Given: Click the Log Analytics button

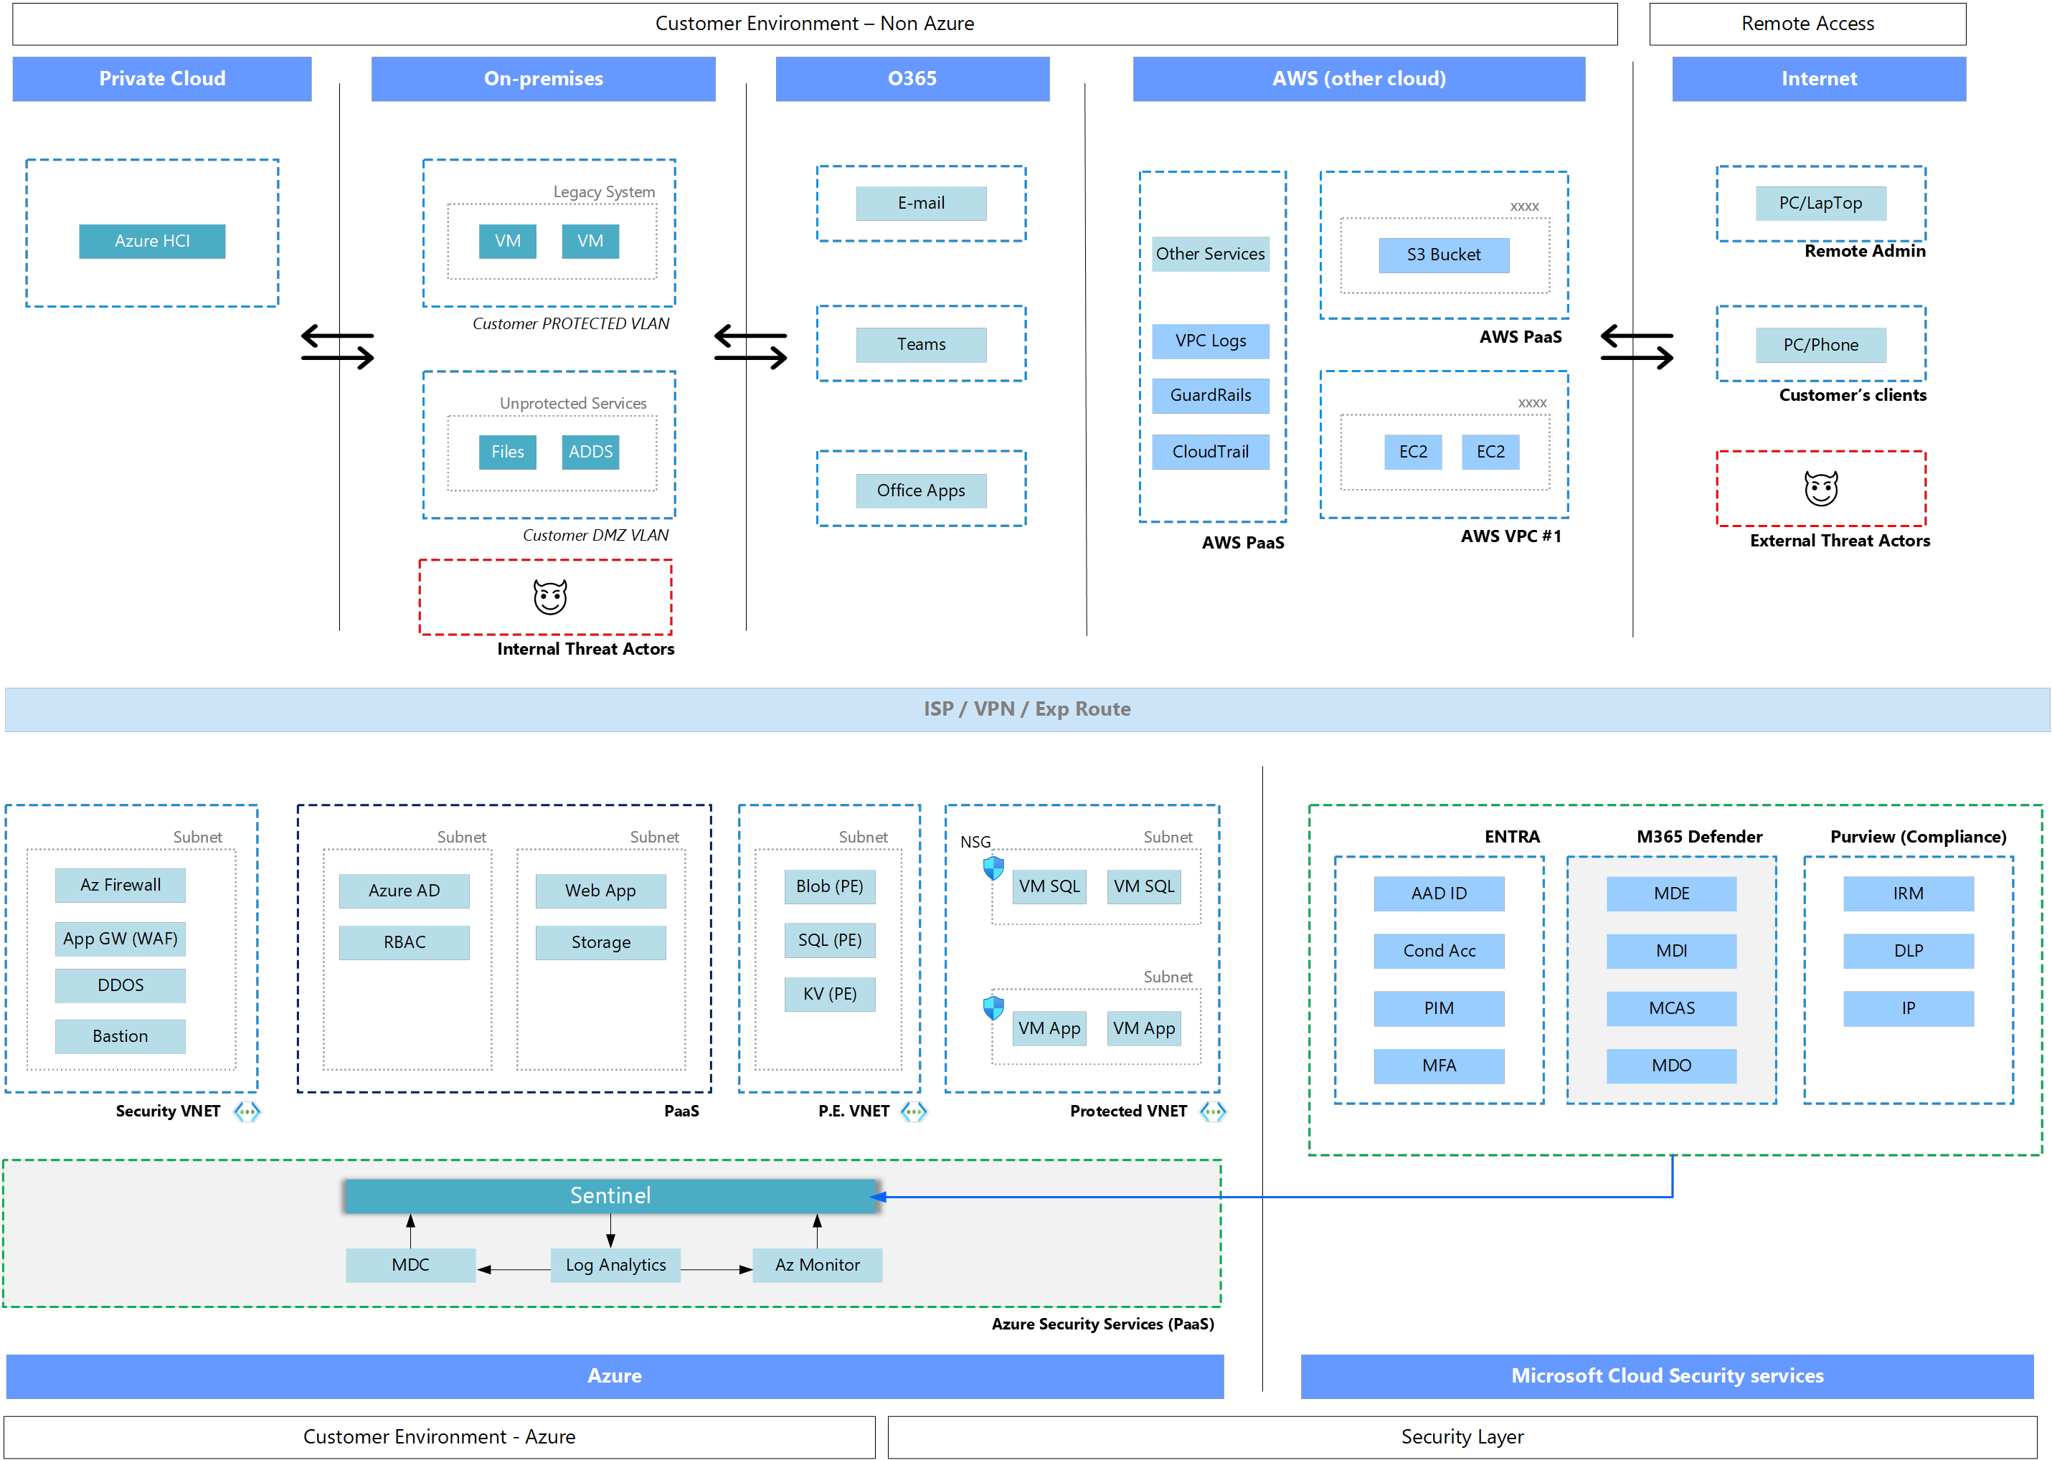Looking at the screenshot, I should point(615,1264).
